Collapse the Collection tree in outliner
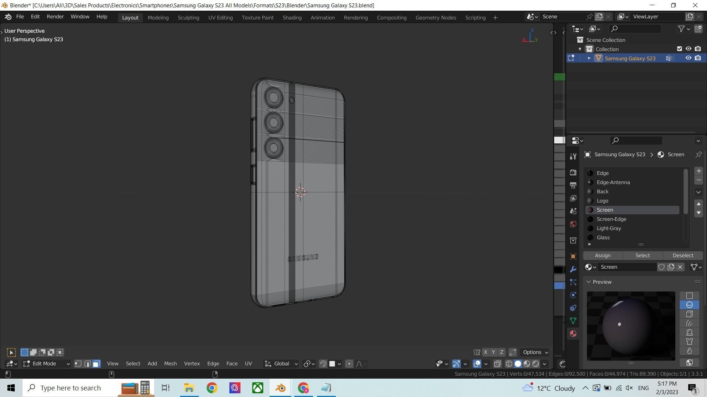The image size is (707, 397). pyautogui.click(x=580, y=49)
